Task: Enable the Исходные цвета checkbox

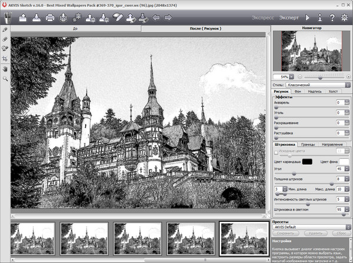Action: click(277, 152)
